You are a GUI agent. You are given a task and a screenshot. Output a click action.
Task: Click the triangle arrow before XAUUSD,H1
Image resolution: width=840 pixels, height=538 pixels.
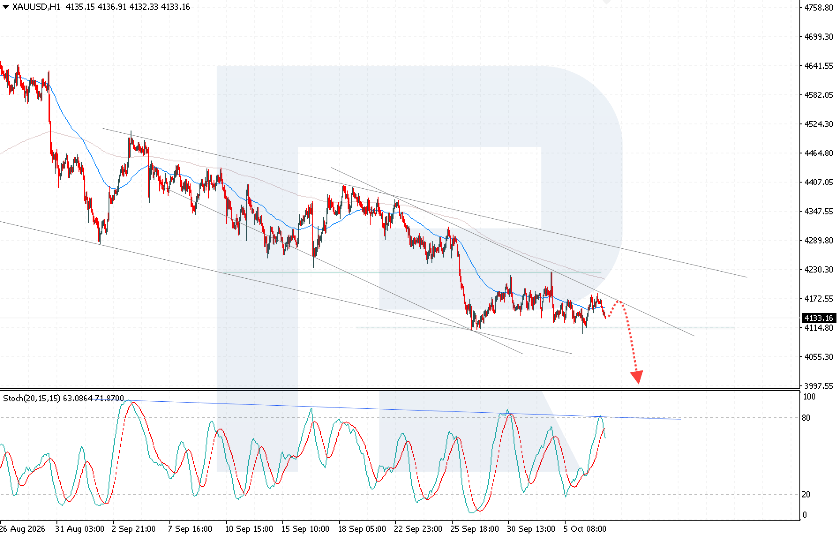coord(5,7)
